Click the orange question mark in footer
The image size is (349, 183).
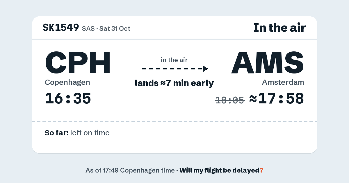[x=261, y=170]
